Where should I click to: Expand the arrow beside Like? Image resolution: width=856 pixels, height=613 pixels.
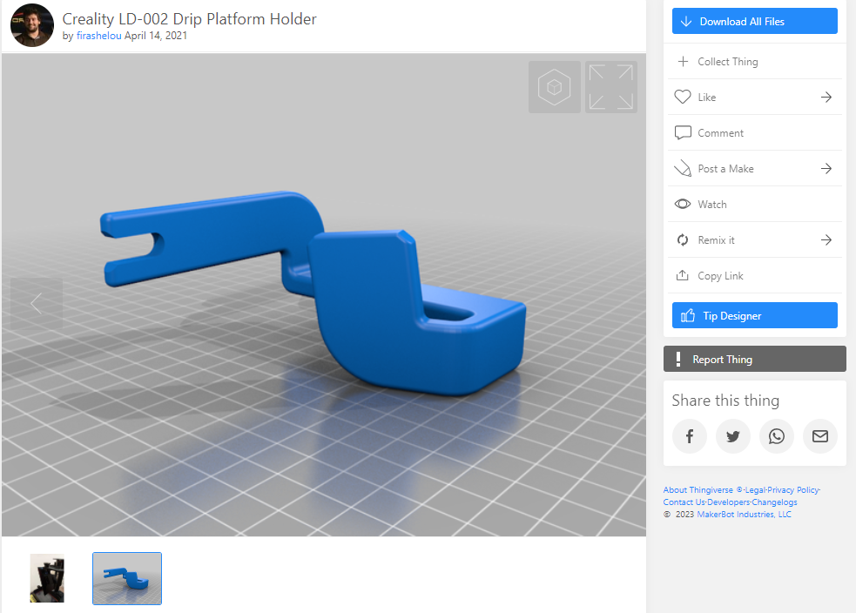click(x=826, y=98)
